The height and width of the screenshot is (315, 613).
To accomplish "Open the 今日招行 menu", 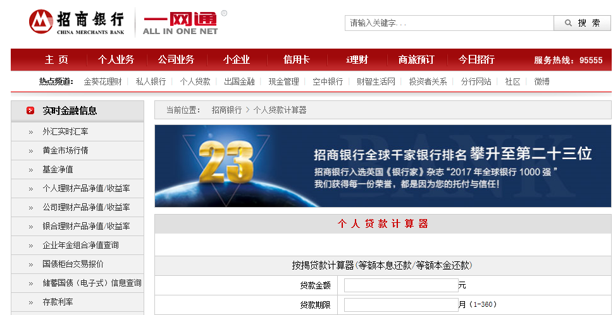I will [476, 60].
